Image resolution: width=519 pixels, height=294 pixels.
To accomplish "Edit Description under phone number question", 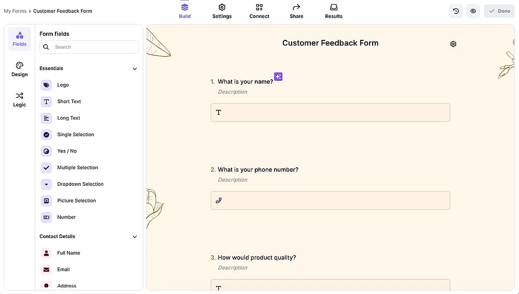I will [233, 180].
